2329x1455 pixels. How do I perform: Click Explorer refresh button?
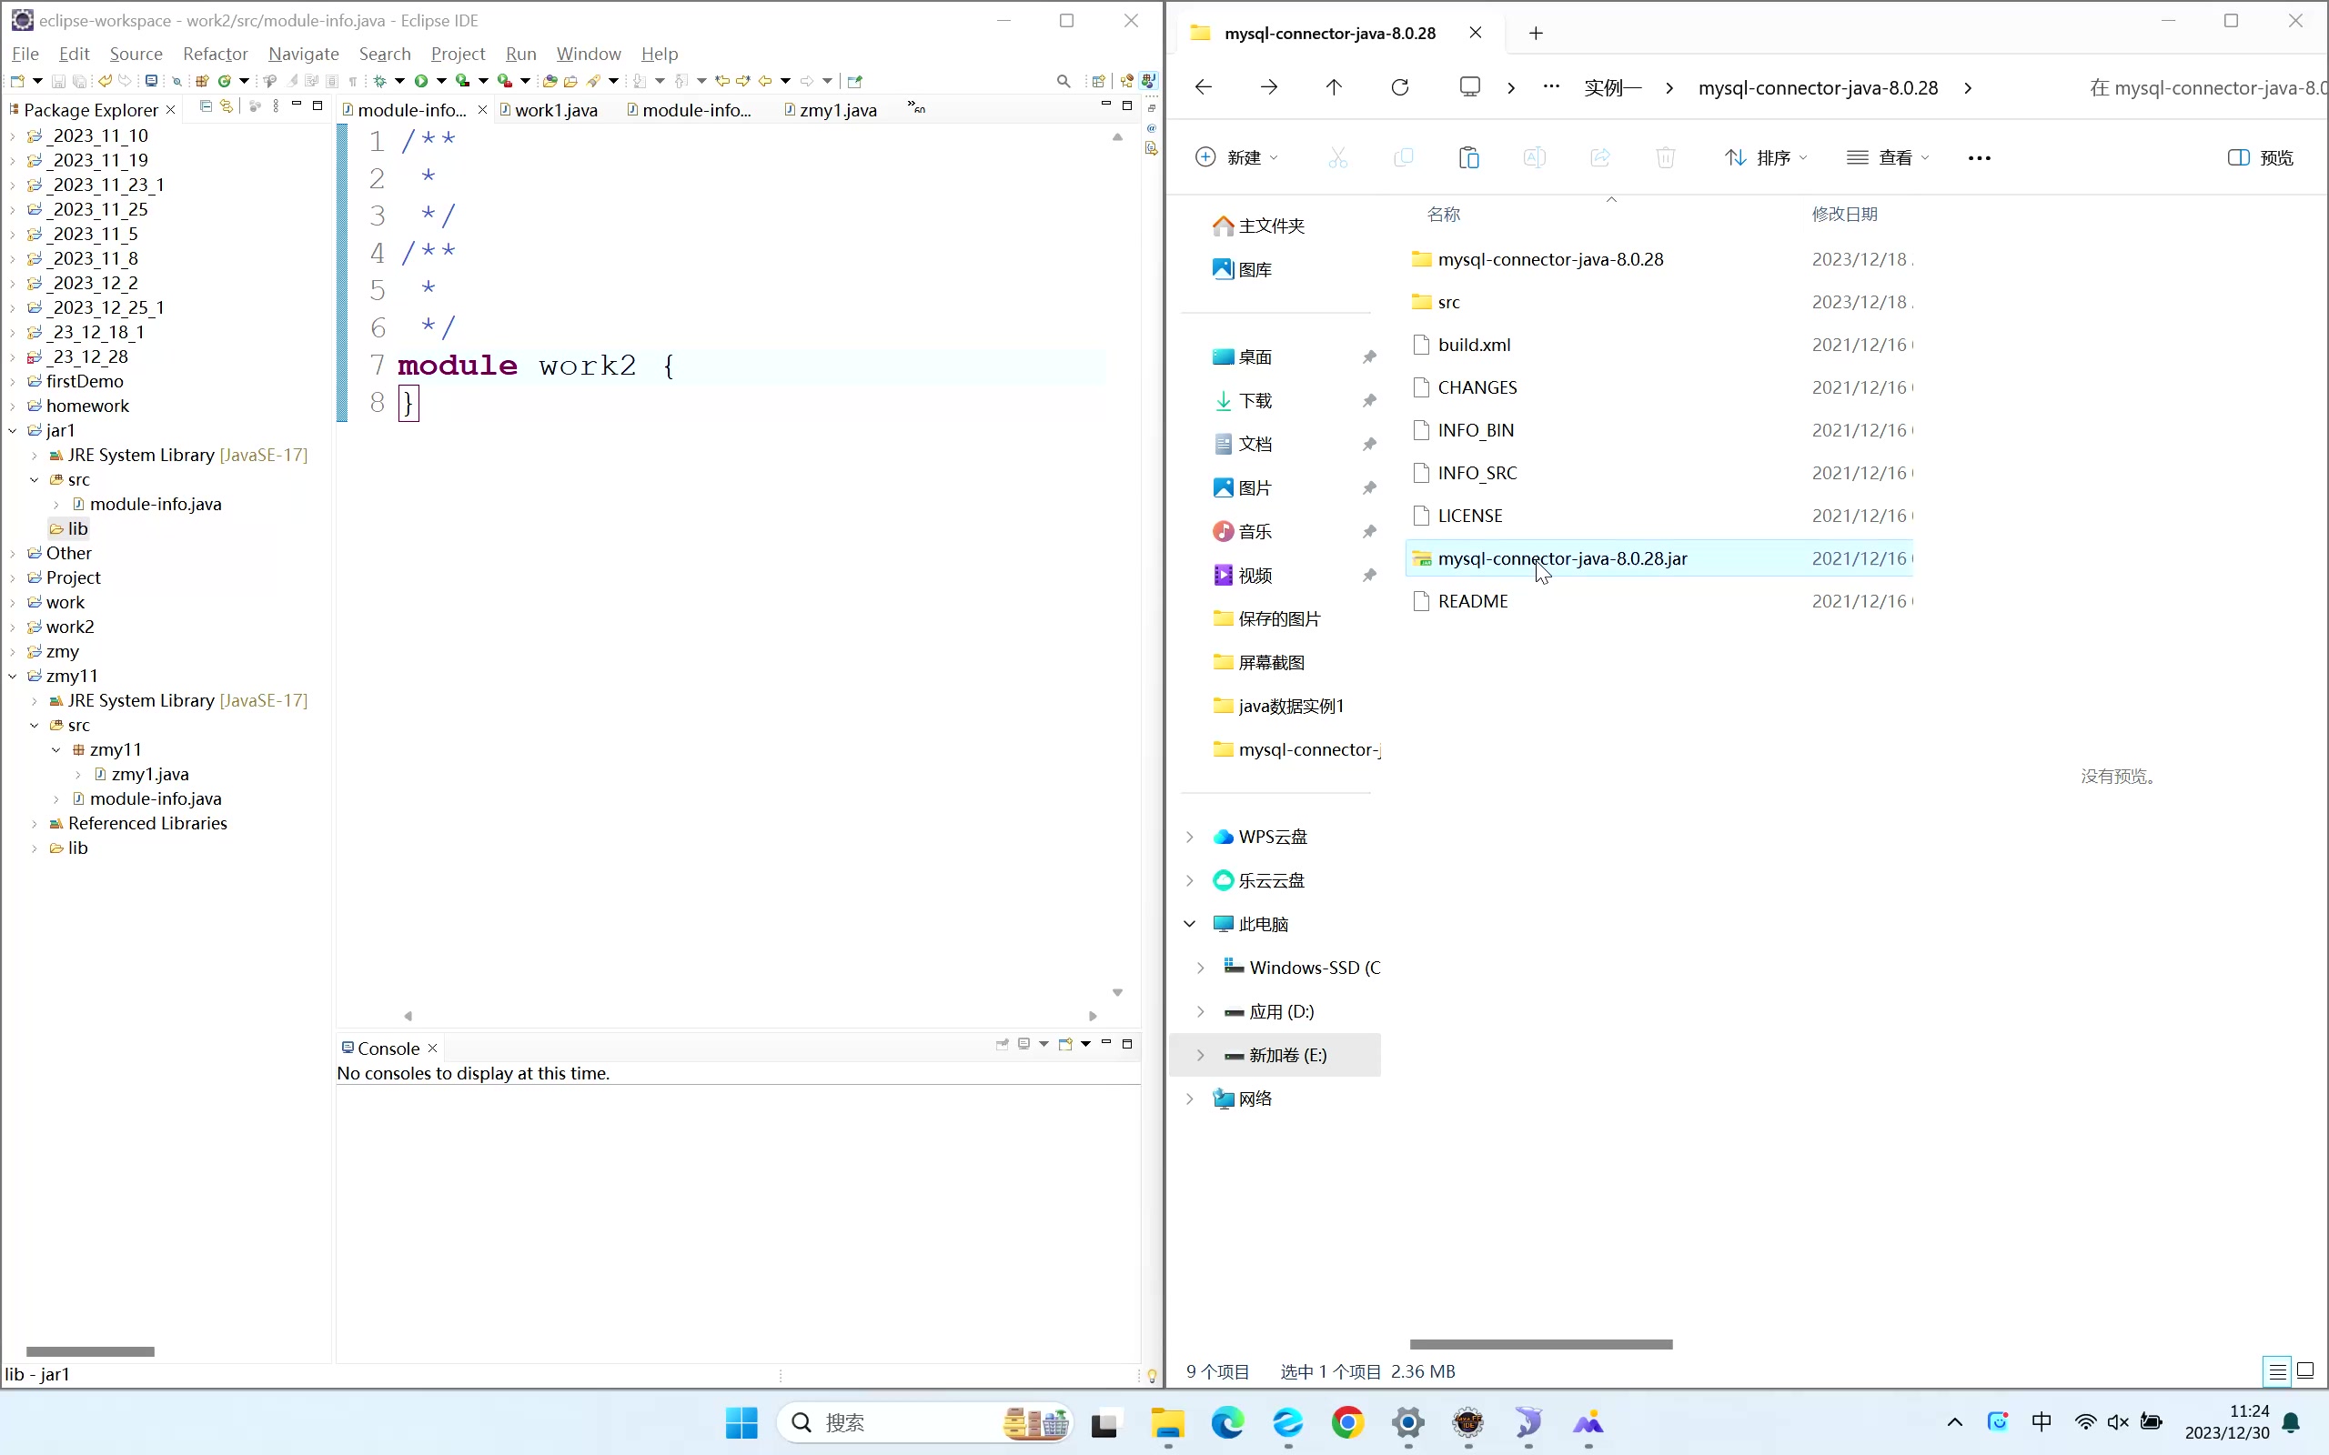[x=1399, y=87]
